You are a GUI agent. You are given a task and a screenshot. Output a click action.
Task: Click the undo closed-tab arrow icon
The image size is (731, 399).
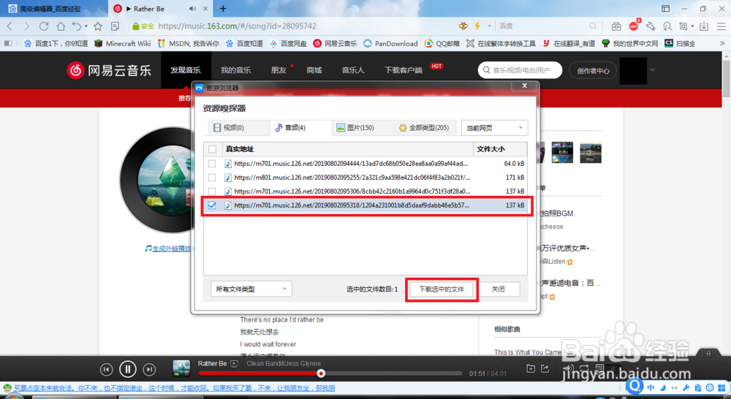(77, 26)
